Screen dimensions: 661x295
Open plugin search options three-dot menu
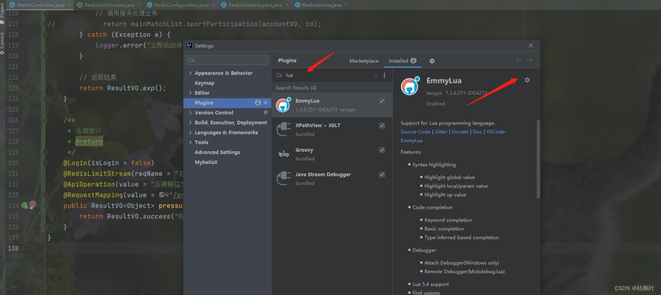click(384, 75)
